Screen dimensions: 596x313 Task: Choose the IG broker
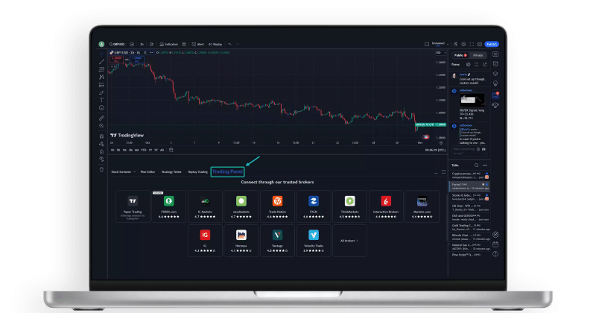[205, 241]
